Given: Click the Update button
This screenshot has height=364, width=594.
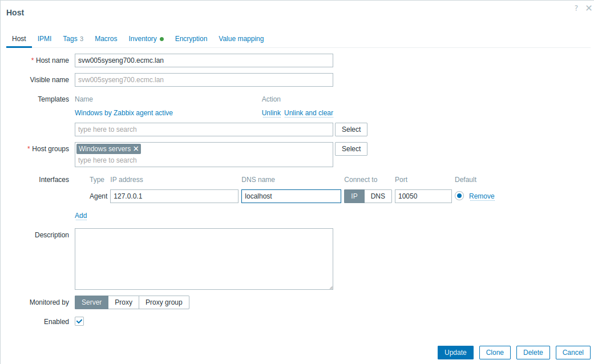Looking at the screenshot, I should point(455,353).
